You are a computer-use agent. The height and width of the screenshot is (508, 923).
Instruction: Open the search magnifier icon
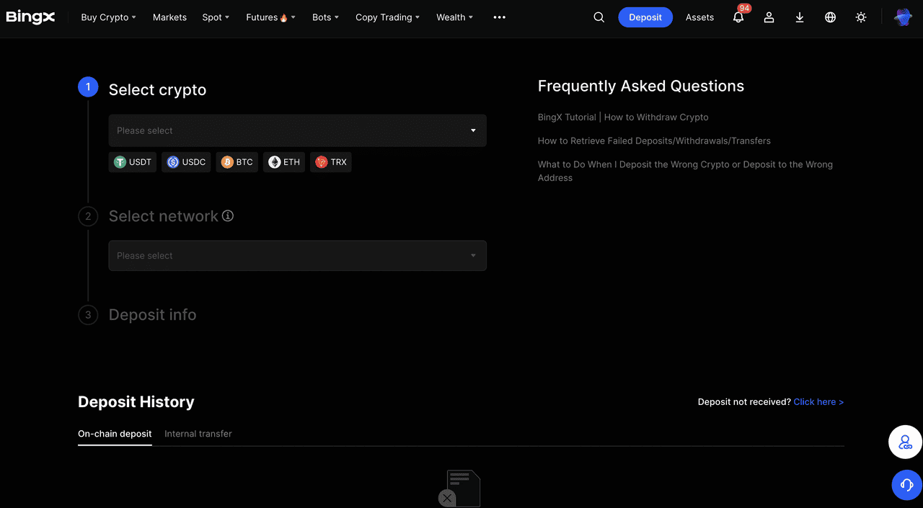(599, 17)
